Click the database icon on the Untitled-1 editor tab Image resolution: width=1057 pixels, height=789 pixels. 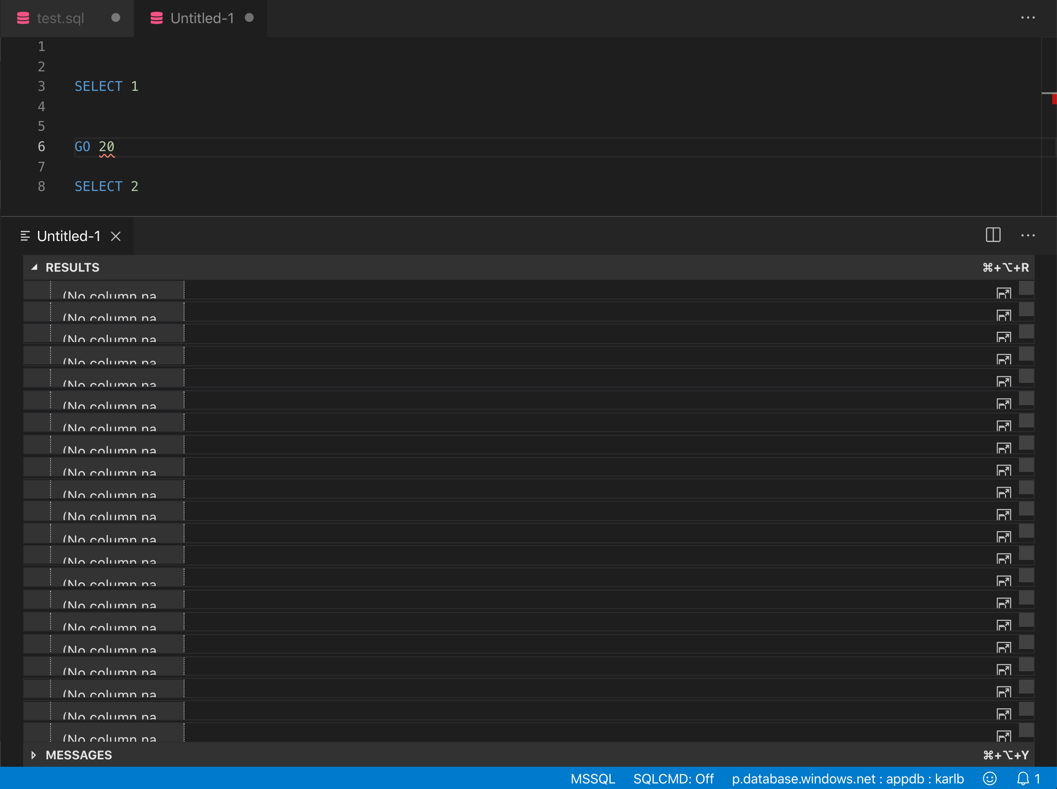[156, 18]
